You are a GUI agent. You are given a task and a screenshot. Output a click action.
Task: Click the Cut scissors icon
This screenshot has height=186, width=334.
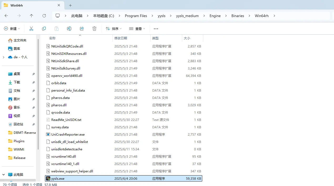pos(31,29)
